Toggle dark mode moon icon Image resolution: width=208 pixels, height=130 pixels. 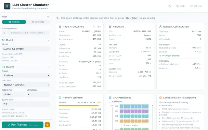170,6
